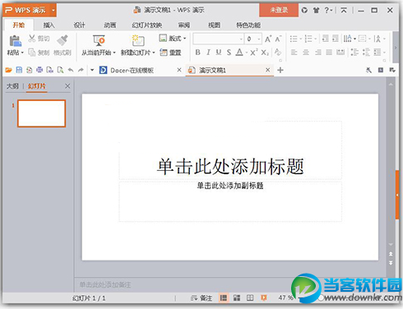Open the font name combo box
This screenshot has height=309, width=403.
[218, 39]
